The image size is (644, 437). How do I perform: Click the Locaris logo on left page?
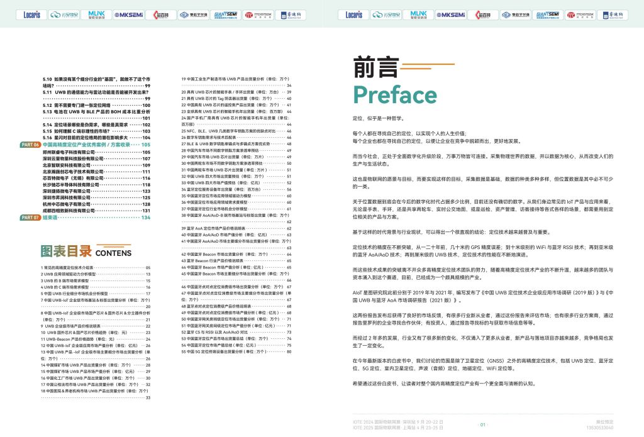tap(30, 14)
